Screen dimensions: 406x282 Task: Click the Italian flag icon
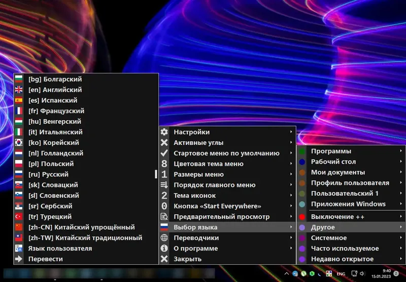pos(19,132)
